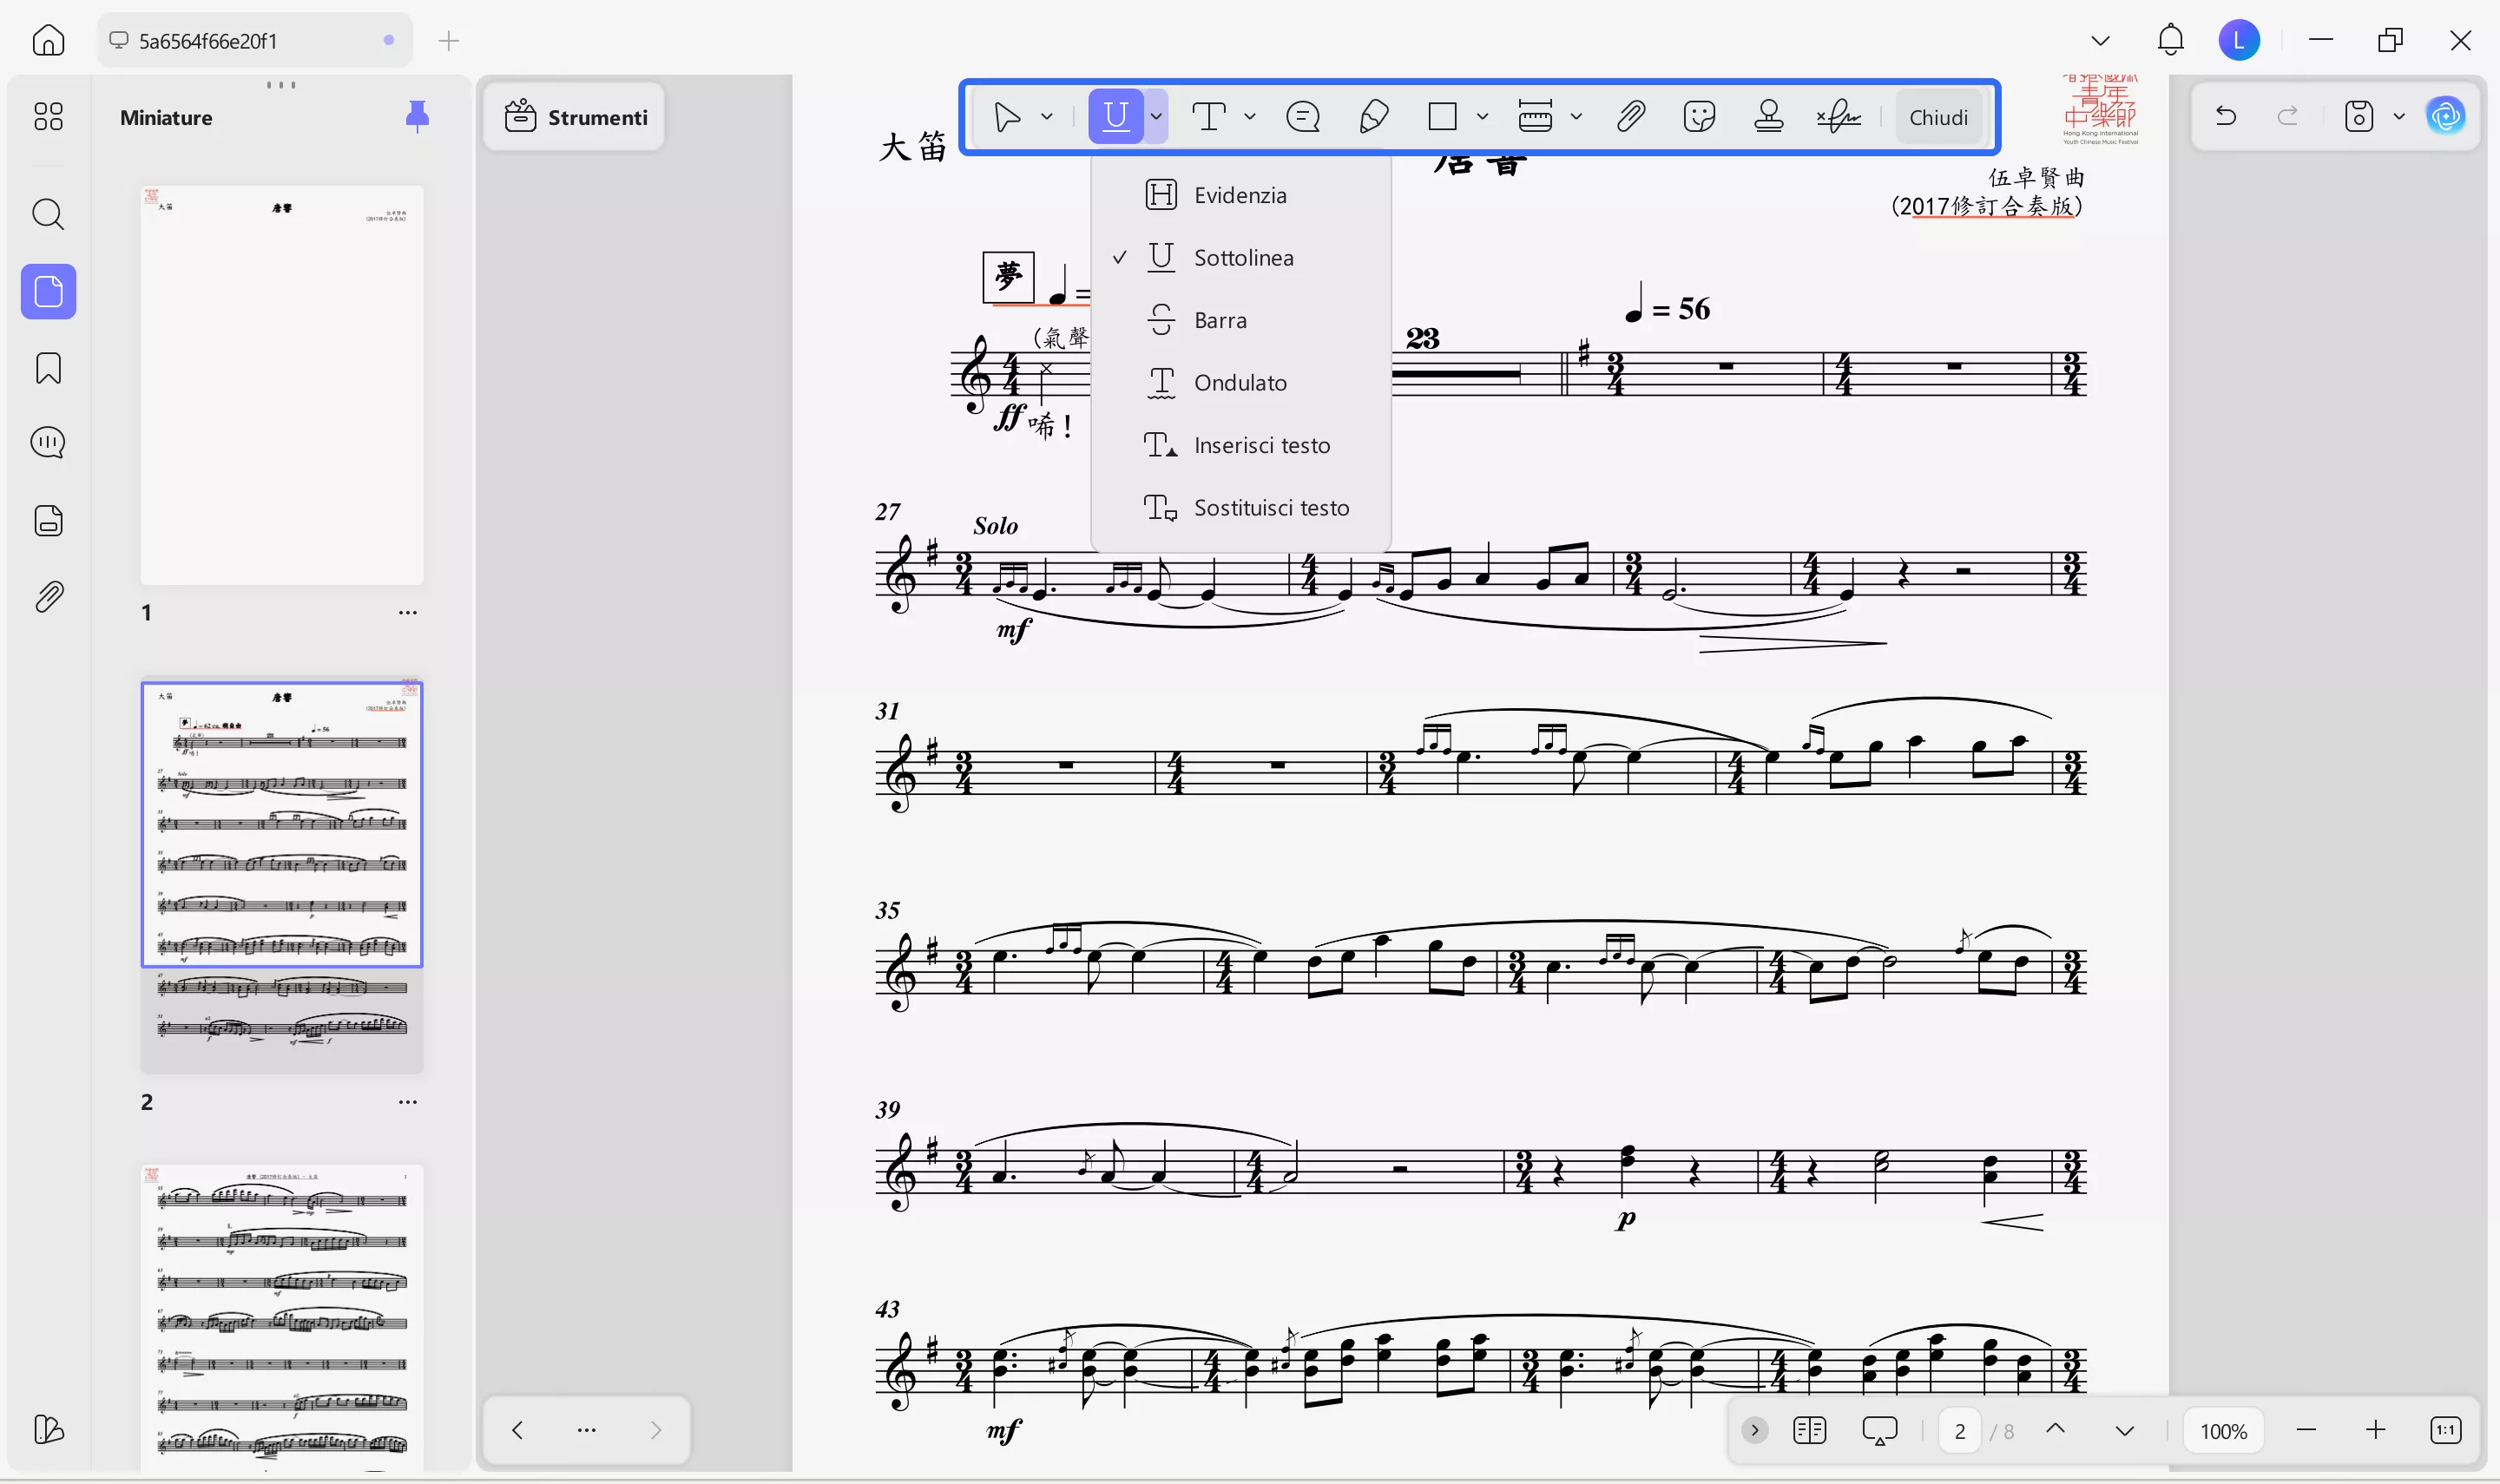
Task: Open the save options dropdown
Action: pos(2400,116)
